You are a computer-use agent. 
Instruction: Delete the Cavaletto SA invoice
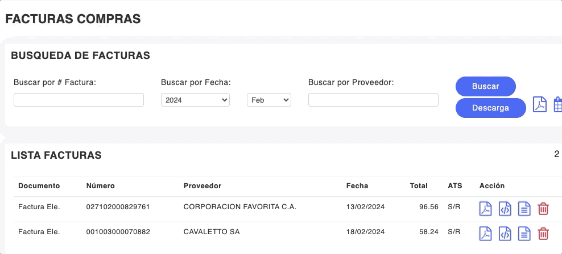[x=543, y=233]
